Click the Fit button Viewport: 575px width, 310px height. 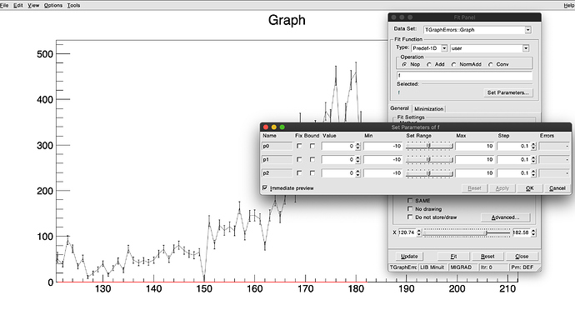pyautogui.click(x=453, y=257)
